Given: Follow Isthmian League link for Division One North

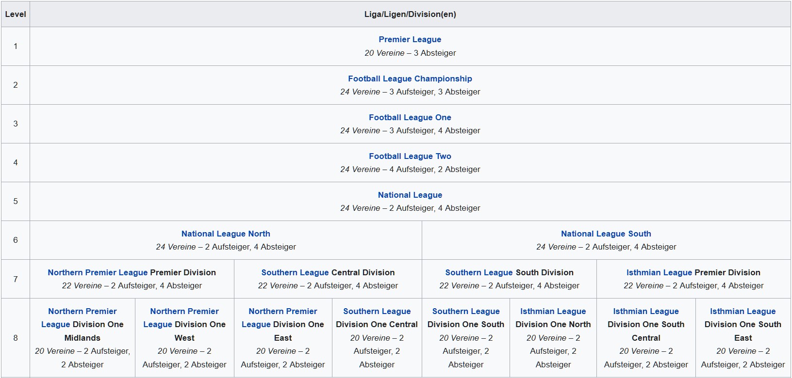Looking at the screenshot, I should (x=553, y=311).
